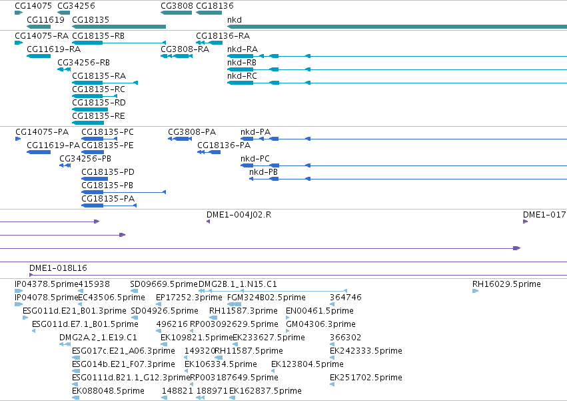Click EST ESG017c.E21_A06.3prime
Viewport: 567px width, 401px height.
click(123, 352)
